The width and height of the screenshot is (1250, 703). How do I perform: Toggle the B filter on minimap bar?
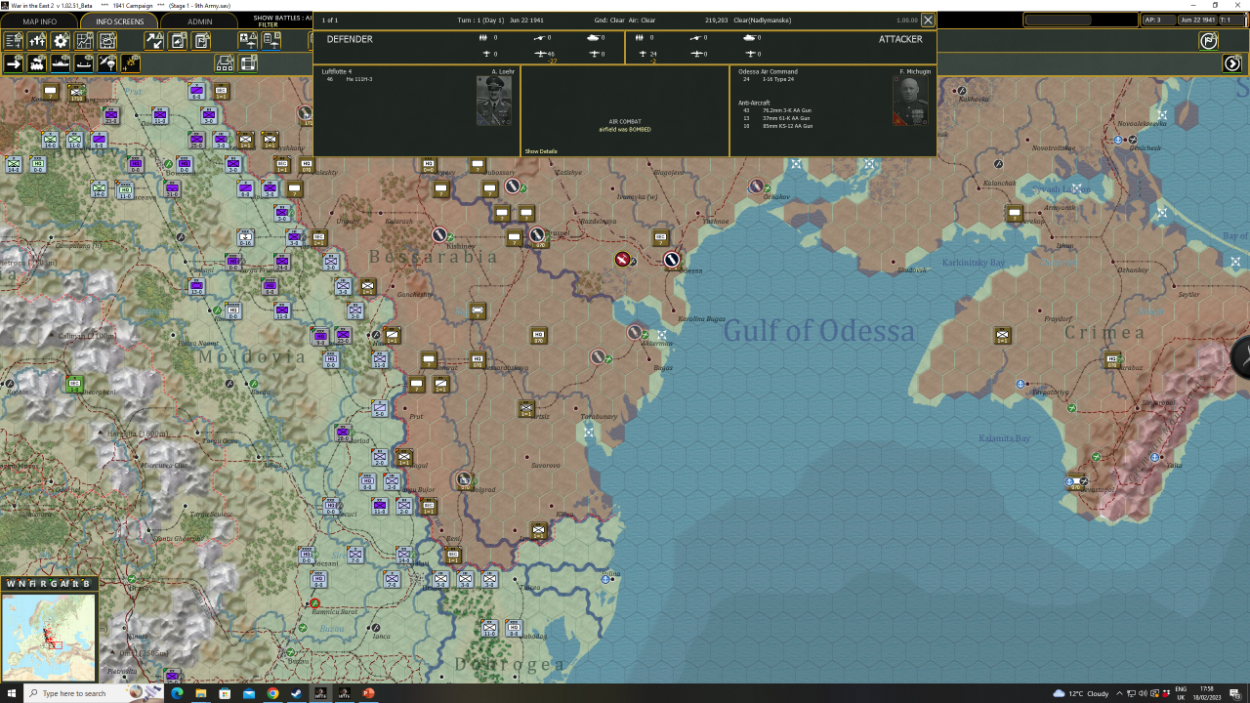(x=87, y=584)
